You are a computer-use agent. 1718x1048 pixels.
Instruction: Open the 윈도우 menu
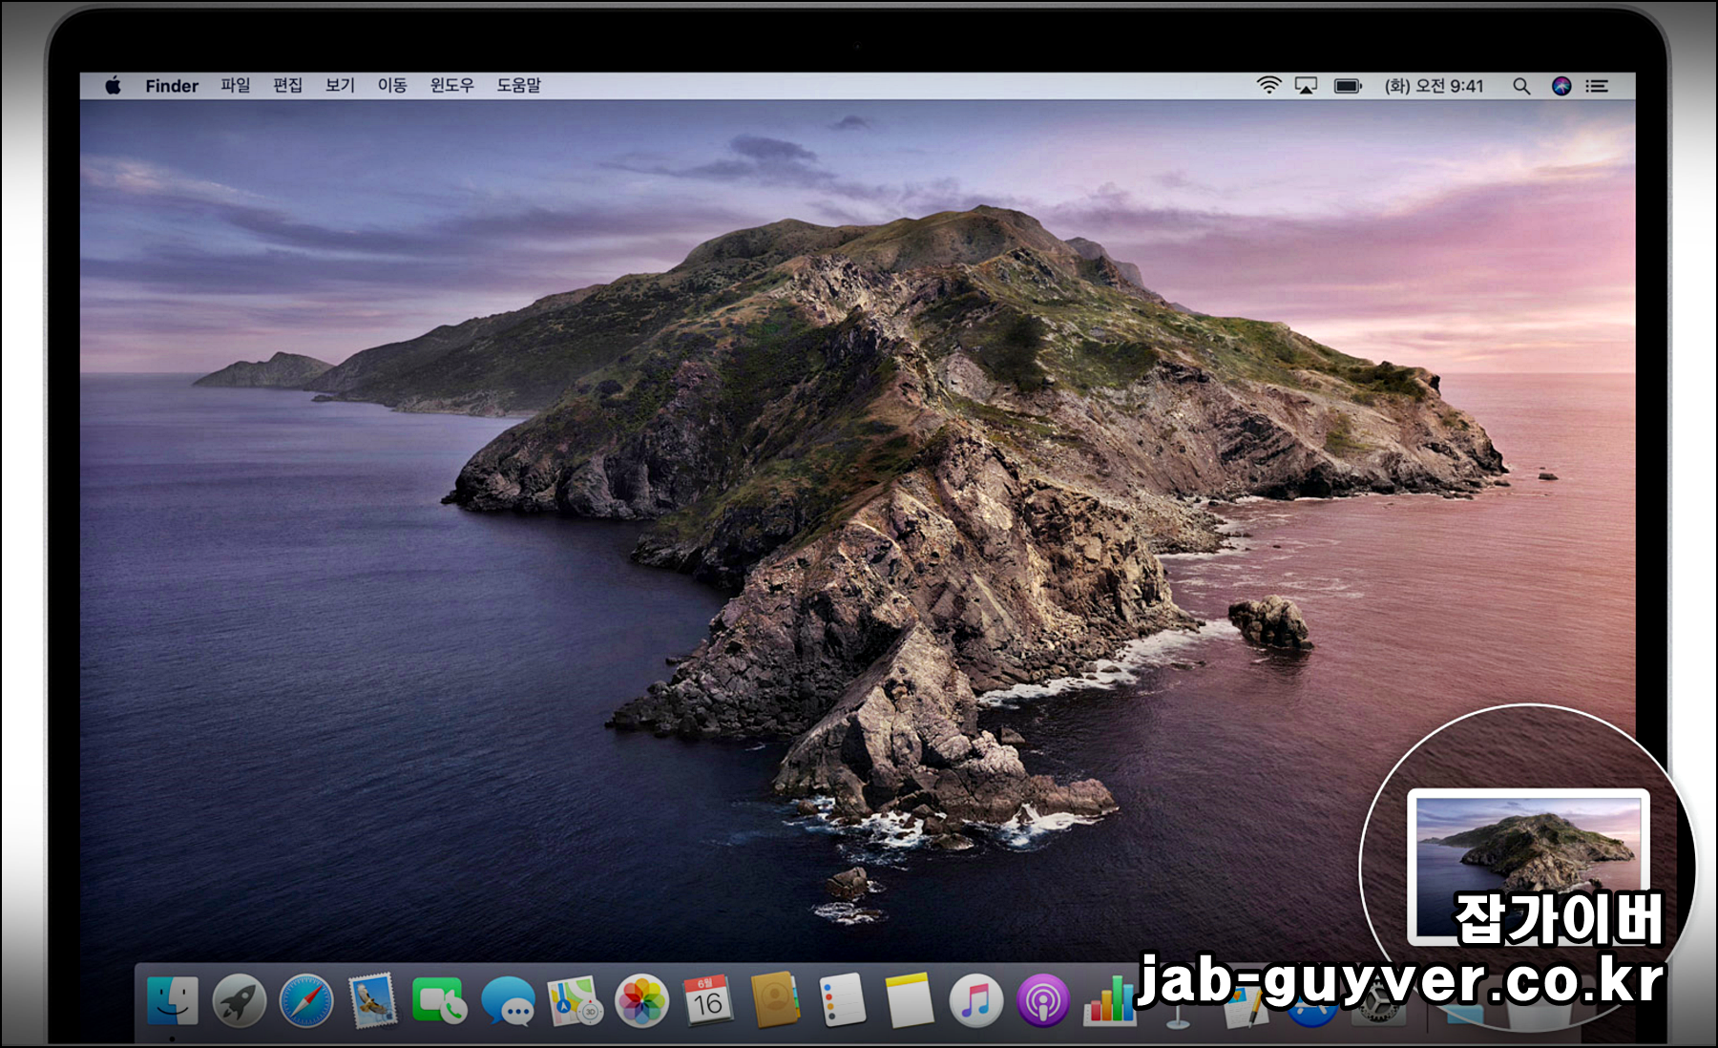point(451,86)
